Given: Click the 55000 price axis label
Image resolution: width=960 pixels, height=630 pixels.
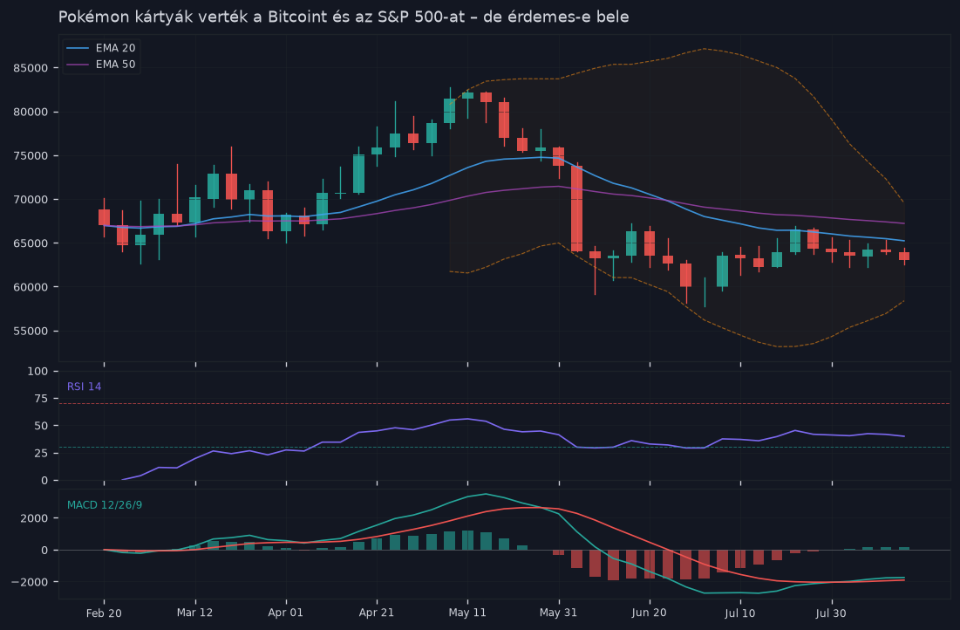Looking at the screenshot, I should pyautogui.click(x=31, y=331).
